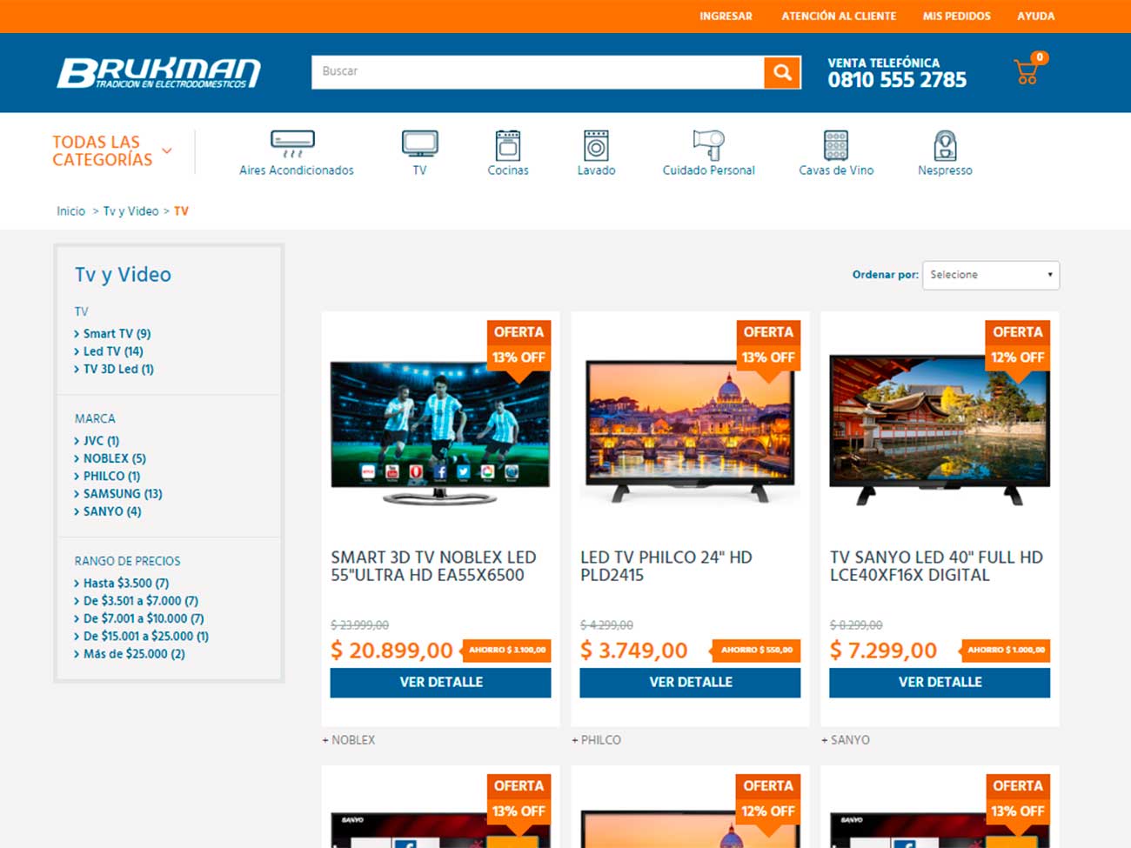
Task: Click the LED TV Philco 24" HD title
Action: (666, 566)
